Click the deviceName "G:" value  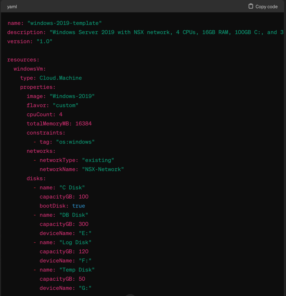(x=85, y=288)
